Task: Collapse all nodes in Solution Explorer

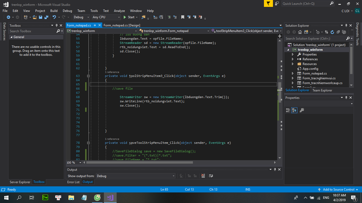Action: pos(338,32)
